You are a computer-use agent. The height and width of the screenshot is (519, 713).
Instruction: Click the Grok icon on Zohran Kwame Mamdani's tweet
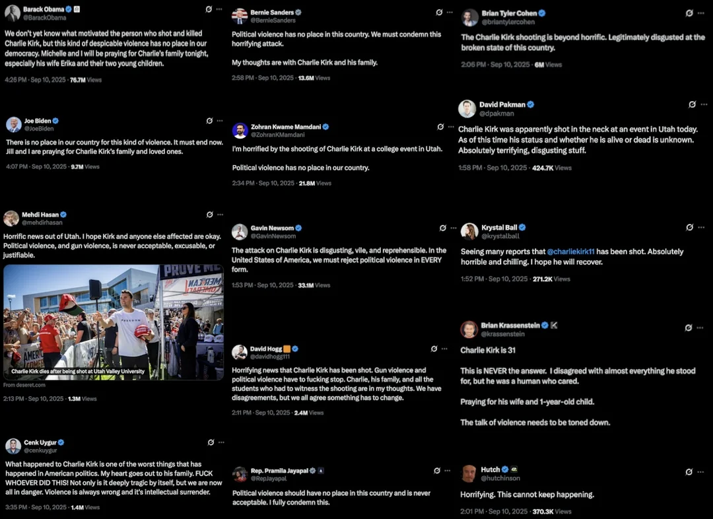click(440, 127)
